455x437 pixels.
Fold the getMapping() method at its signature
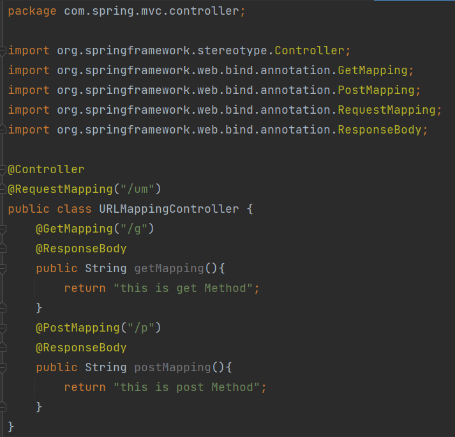click(x=3, y=268)
